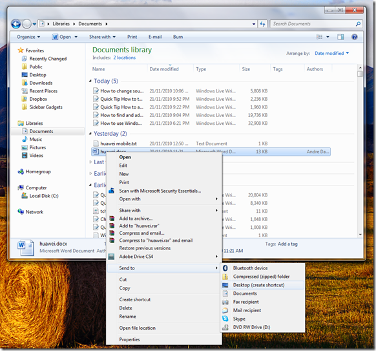The height and width of the screenshot is (351, 376).
Task: Open the Help question mark icon
Action: click(354, 37)
